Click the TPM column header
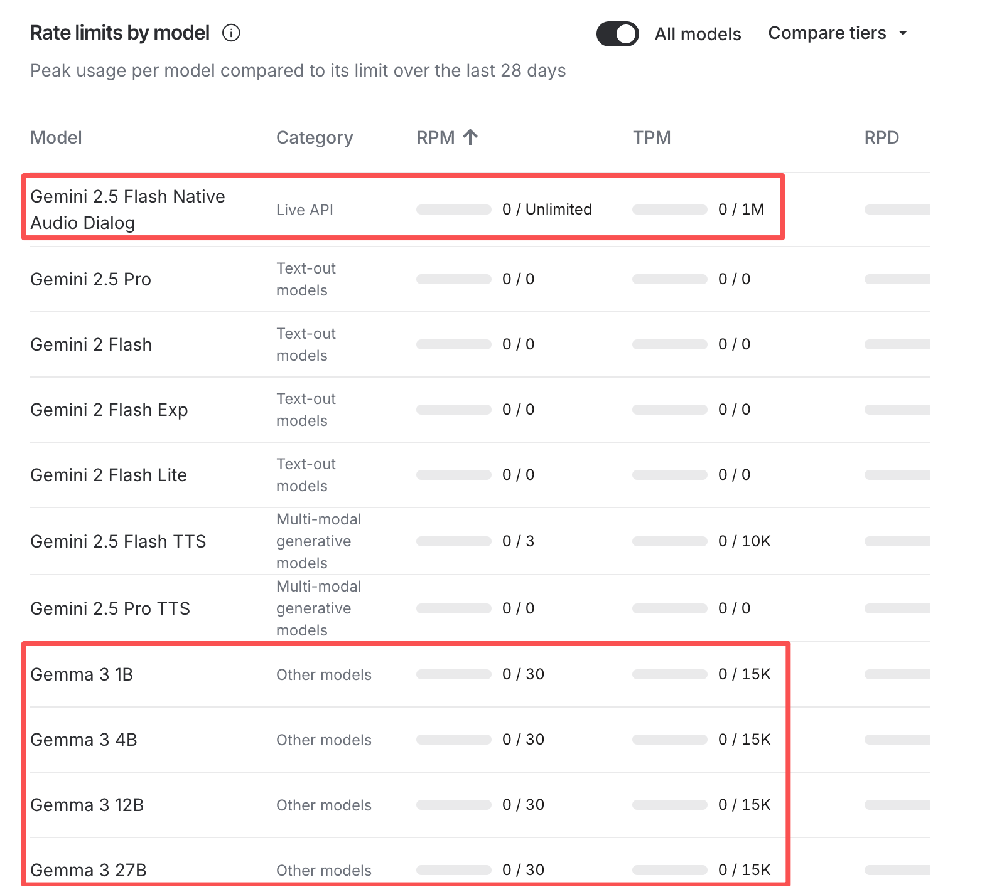987x887 pixels. 652,137
